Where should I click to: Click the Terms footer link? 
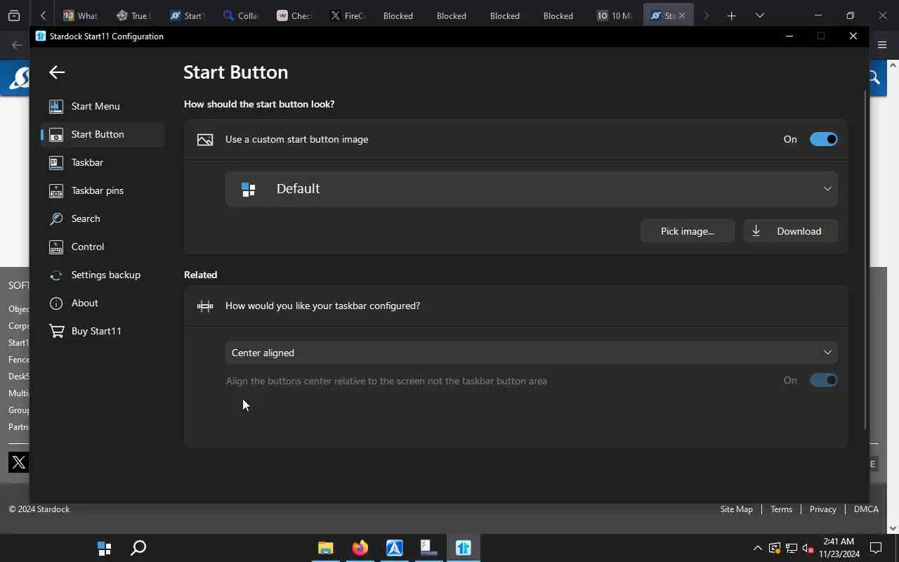coord(781,509)
